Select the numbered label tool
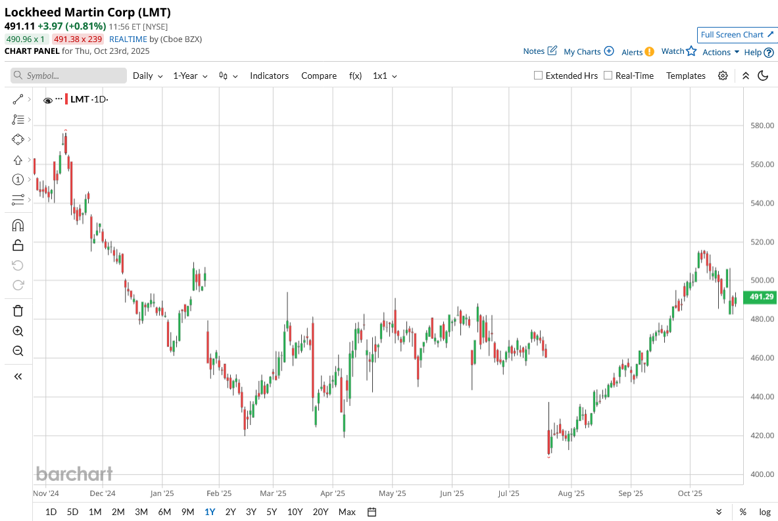This screenshot has width=778, height=521. [x=18, y=179]
